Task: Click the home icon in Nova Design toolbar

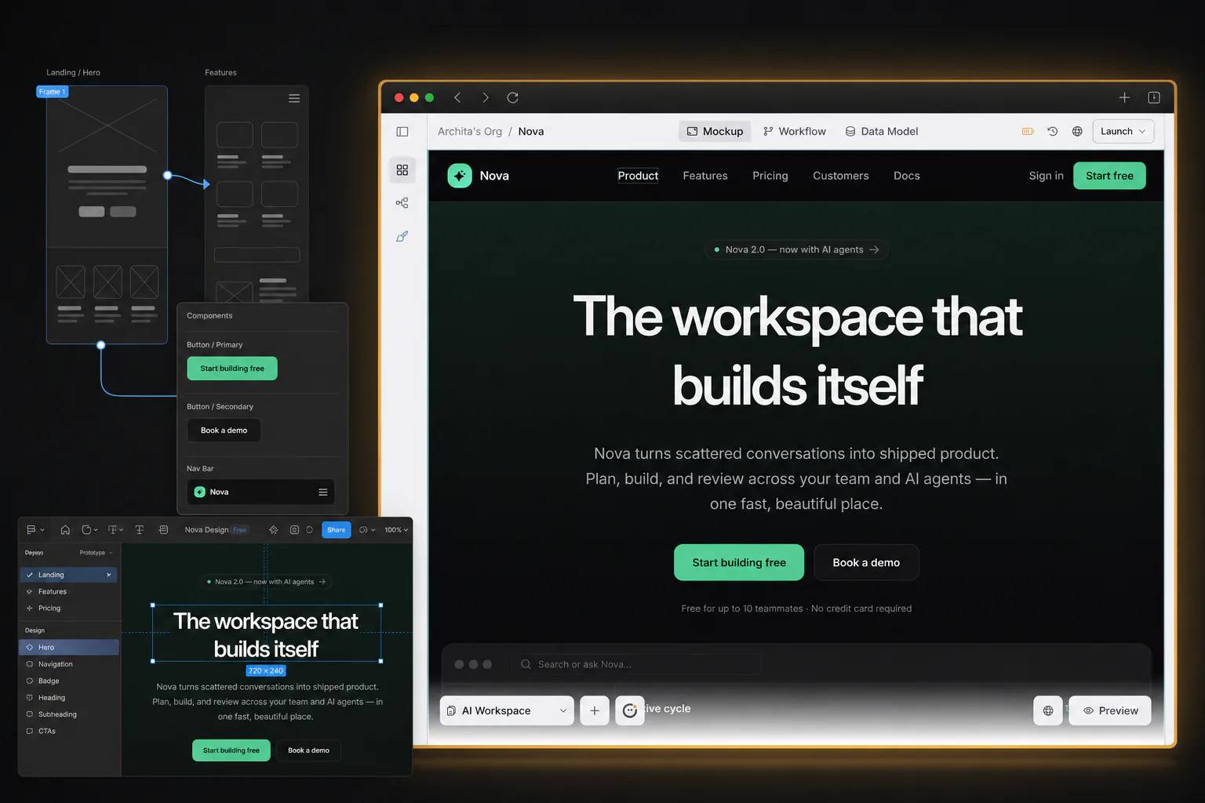Action: 65,530
